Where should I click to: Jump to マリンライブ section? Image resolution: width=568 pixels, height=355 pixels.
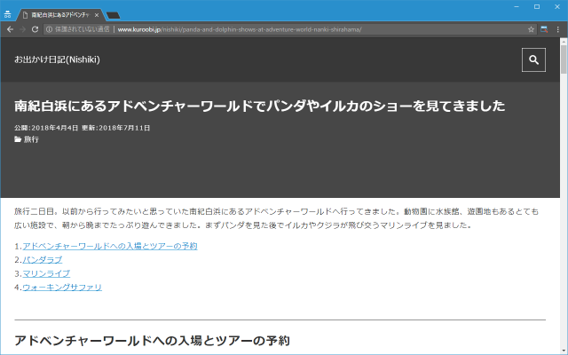click(x=46, y=273)
